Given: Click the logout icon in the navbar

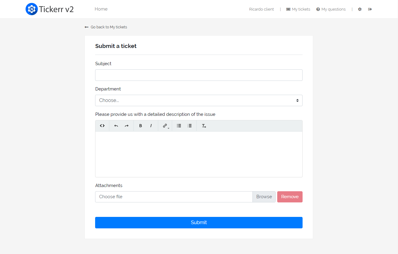Looking at the screenshot, I should 370,9.
